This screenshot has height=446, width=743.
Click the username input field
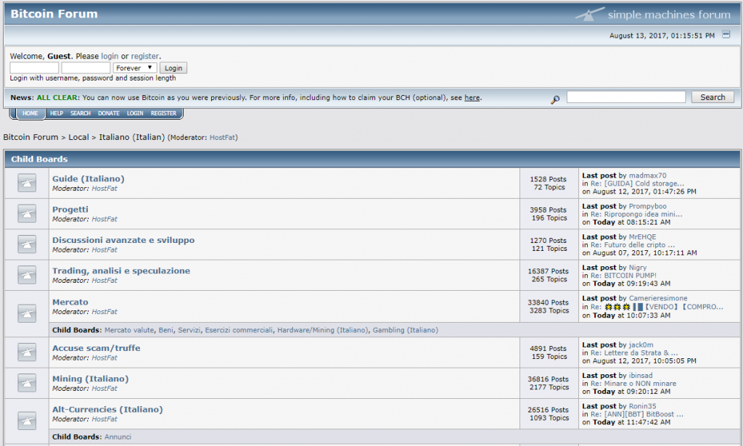(34, 67)
